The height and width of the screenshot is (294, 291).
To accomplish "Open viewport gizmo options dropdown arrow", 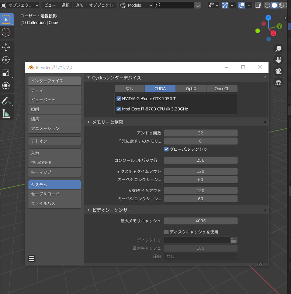I will click(232, 5).
